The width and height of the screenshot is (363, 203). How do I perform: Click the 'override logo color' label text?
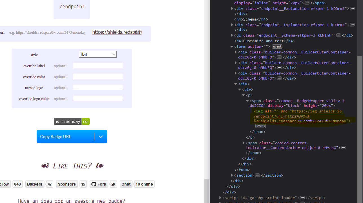pyautogui.click(x=34, y=99)
